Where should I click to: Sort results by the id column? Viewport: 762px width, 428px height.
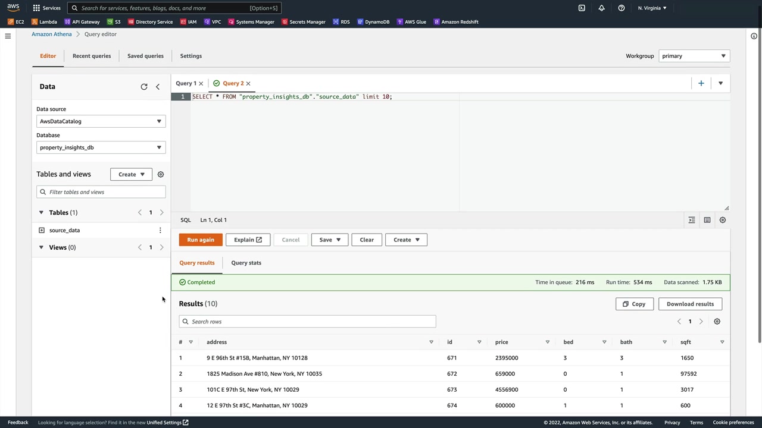click(x=479, y=342)
